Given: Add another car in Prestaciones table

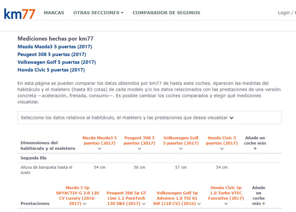Looking at the screenshot, I should point(263,204).
